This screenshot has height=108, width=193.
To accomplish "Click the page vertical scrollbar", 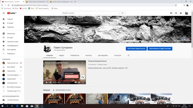I will pos(192,29).
